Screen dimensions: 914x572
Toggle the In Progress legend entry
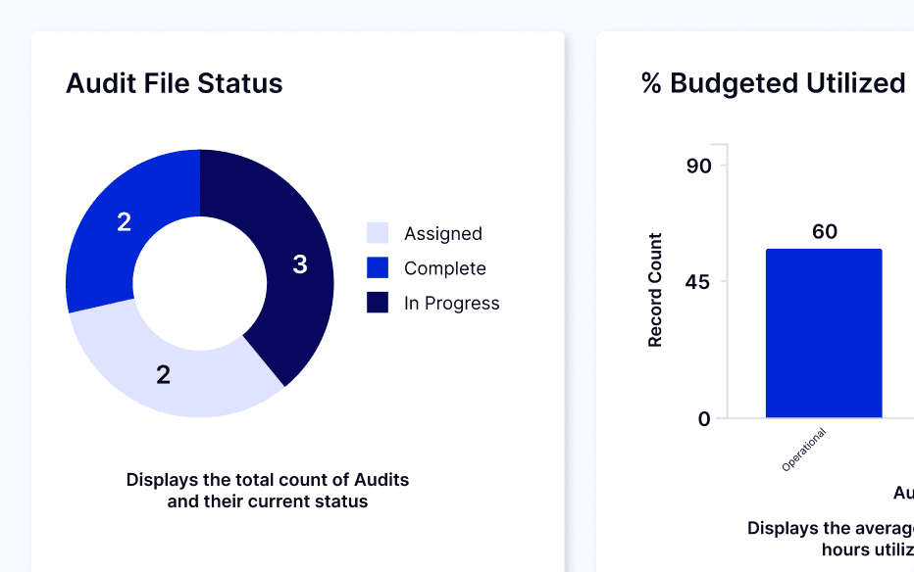[x=452, y=303]
